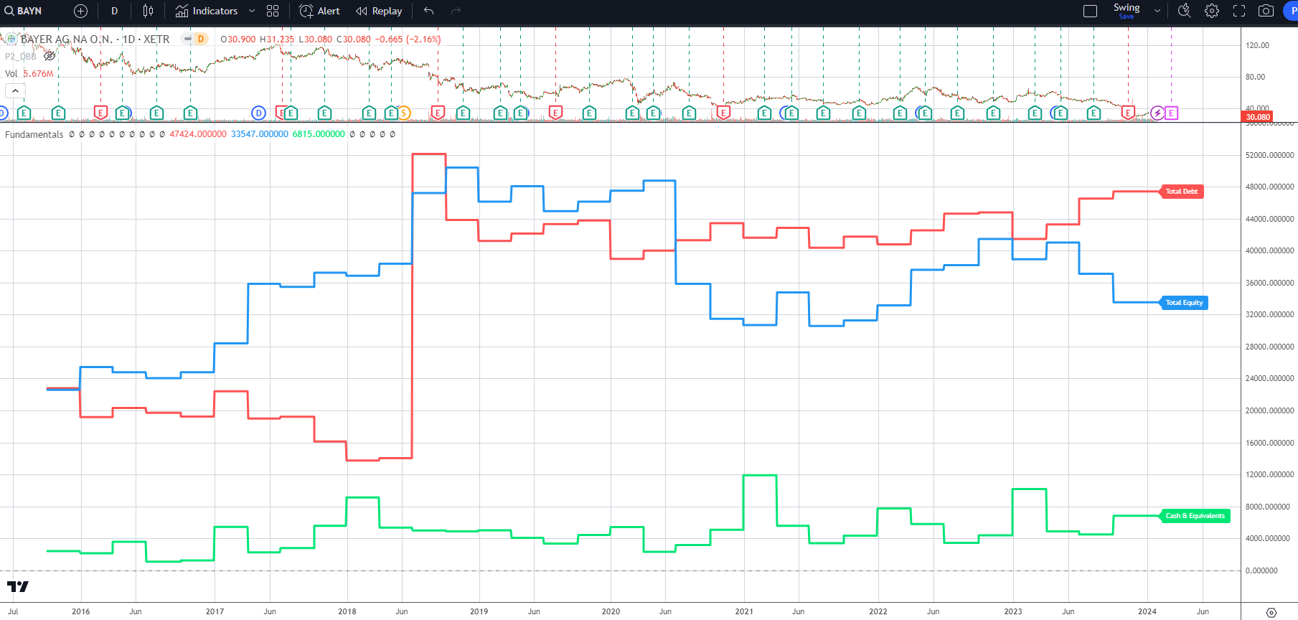Click the blue Publish button
The height and width of the screenshot is (620, 1298).
click(x=1291, y=11)
